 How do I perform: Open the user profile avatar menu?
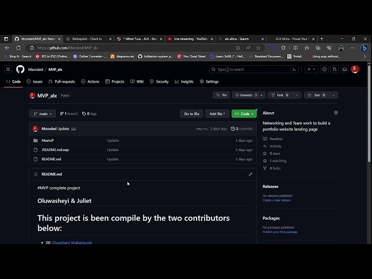pyautogui.click(x=355, y=69)
